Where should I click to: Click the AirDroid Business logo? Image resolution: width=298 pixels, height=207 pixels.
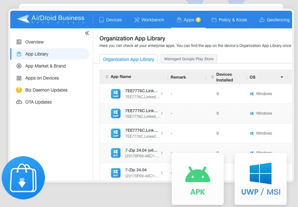tap(51, 19)
